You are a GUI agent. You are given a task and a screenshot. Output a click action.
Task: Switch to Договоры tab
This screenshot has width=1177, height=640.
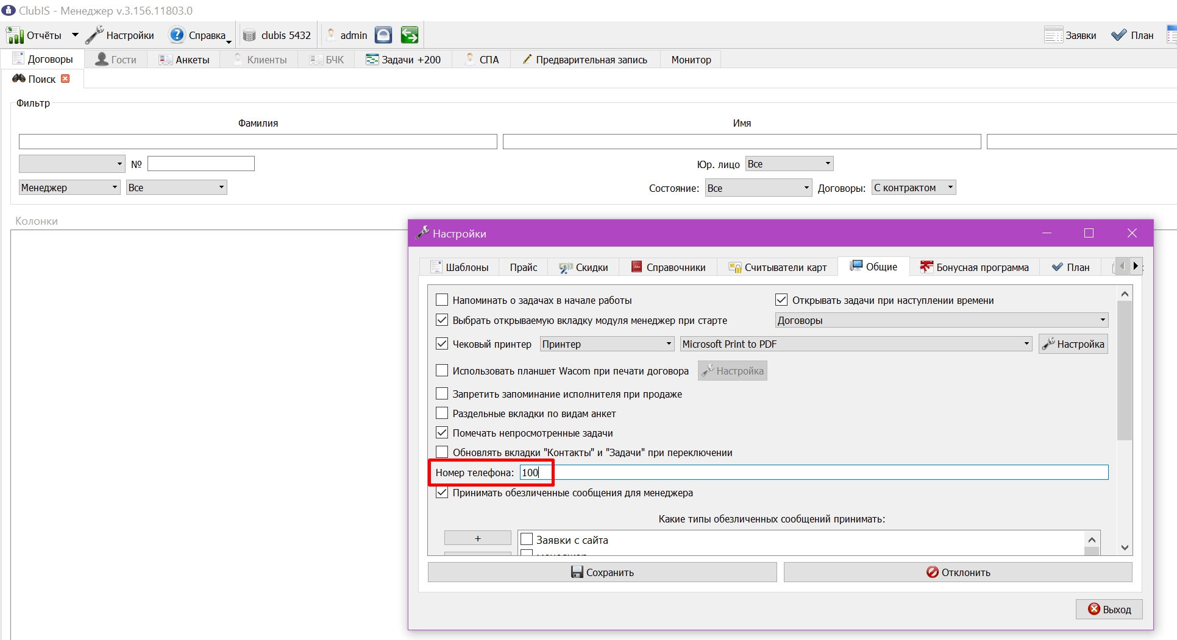tap(43, 59)
